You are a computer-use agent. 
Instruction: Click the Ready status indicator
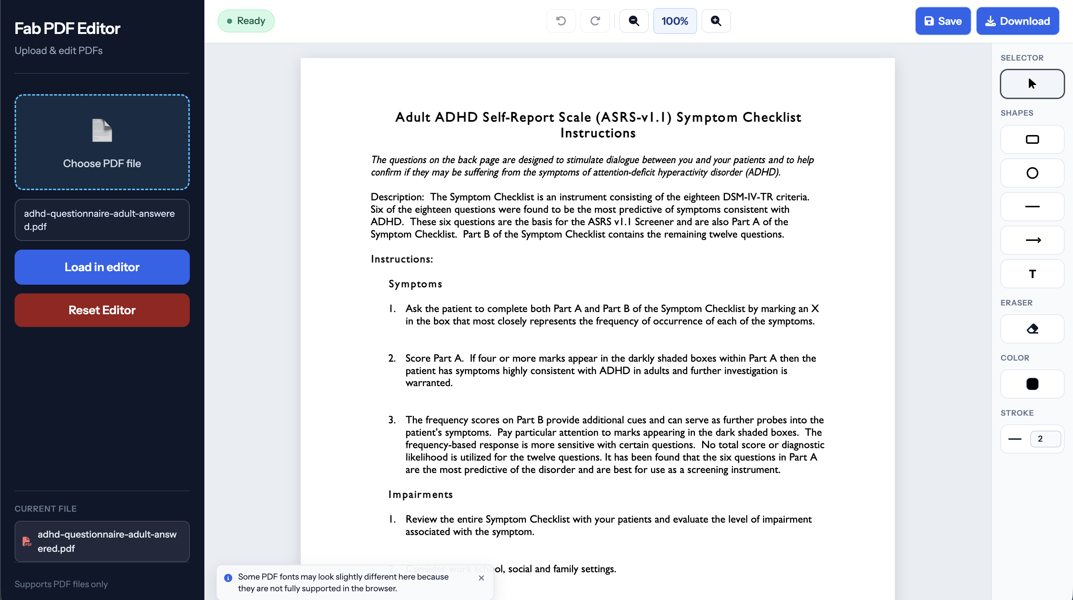246,21
